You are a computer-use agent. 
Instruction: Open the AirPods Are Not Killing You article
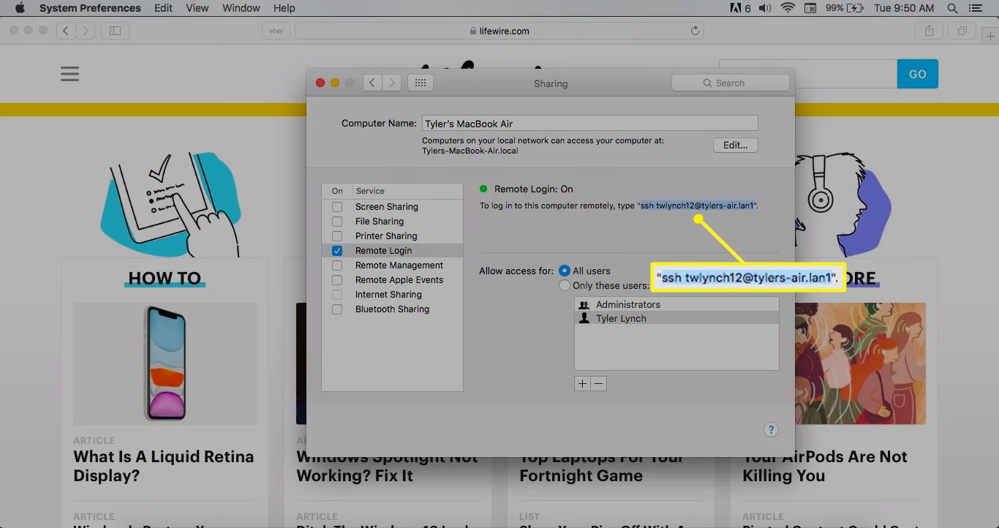pos(825,466)
